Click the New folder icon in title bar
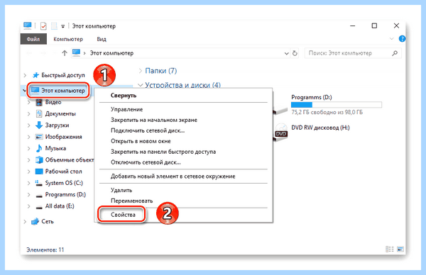The image size is (426, 275). point(54,26)
